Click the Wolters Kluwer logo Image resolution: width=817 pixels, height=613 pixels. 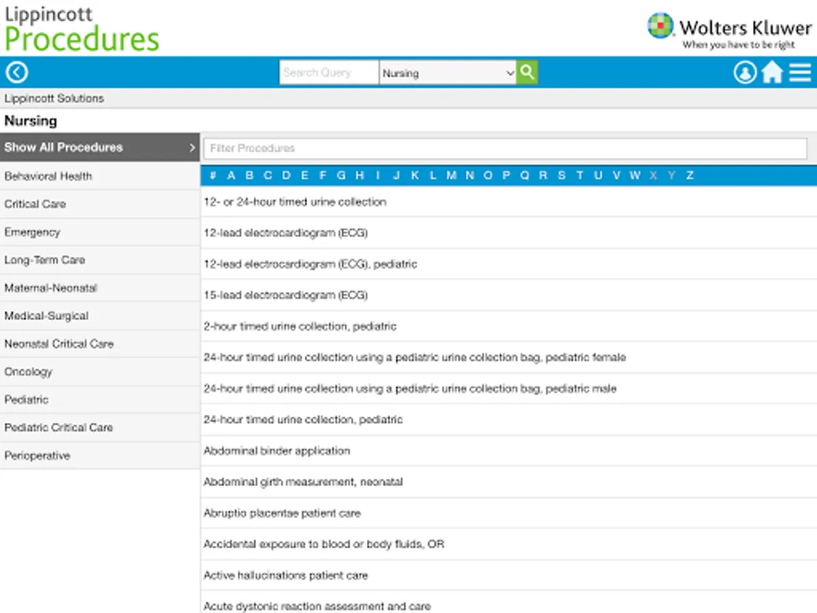pyautogui.click(x=729, y=31)
